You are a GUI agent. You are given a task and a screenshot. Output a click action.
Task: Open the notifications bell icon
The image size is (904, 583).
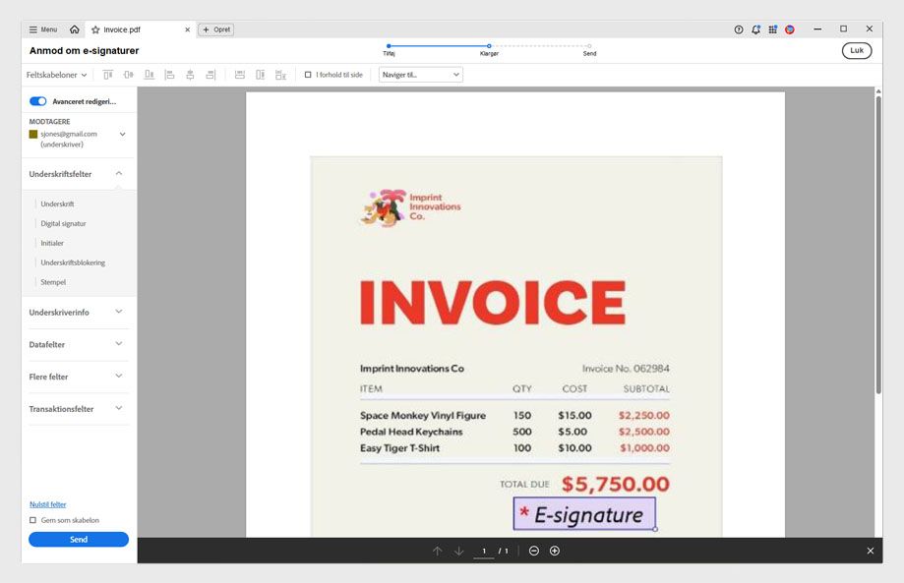[x=755, y=29]
